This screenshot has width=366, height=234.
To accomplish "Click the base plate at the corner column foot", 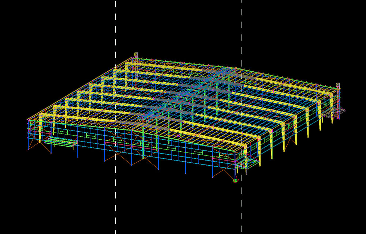I will (x=235, y=180).
